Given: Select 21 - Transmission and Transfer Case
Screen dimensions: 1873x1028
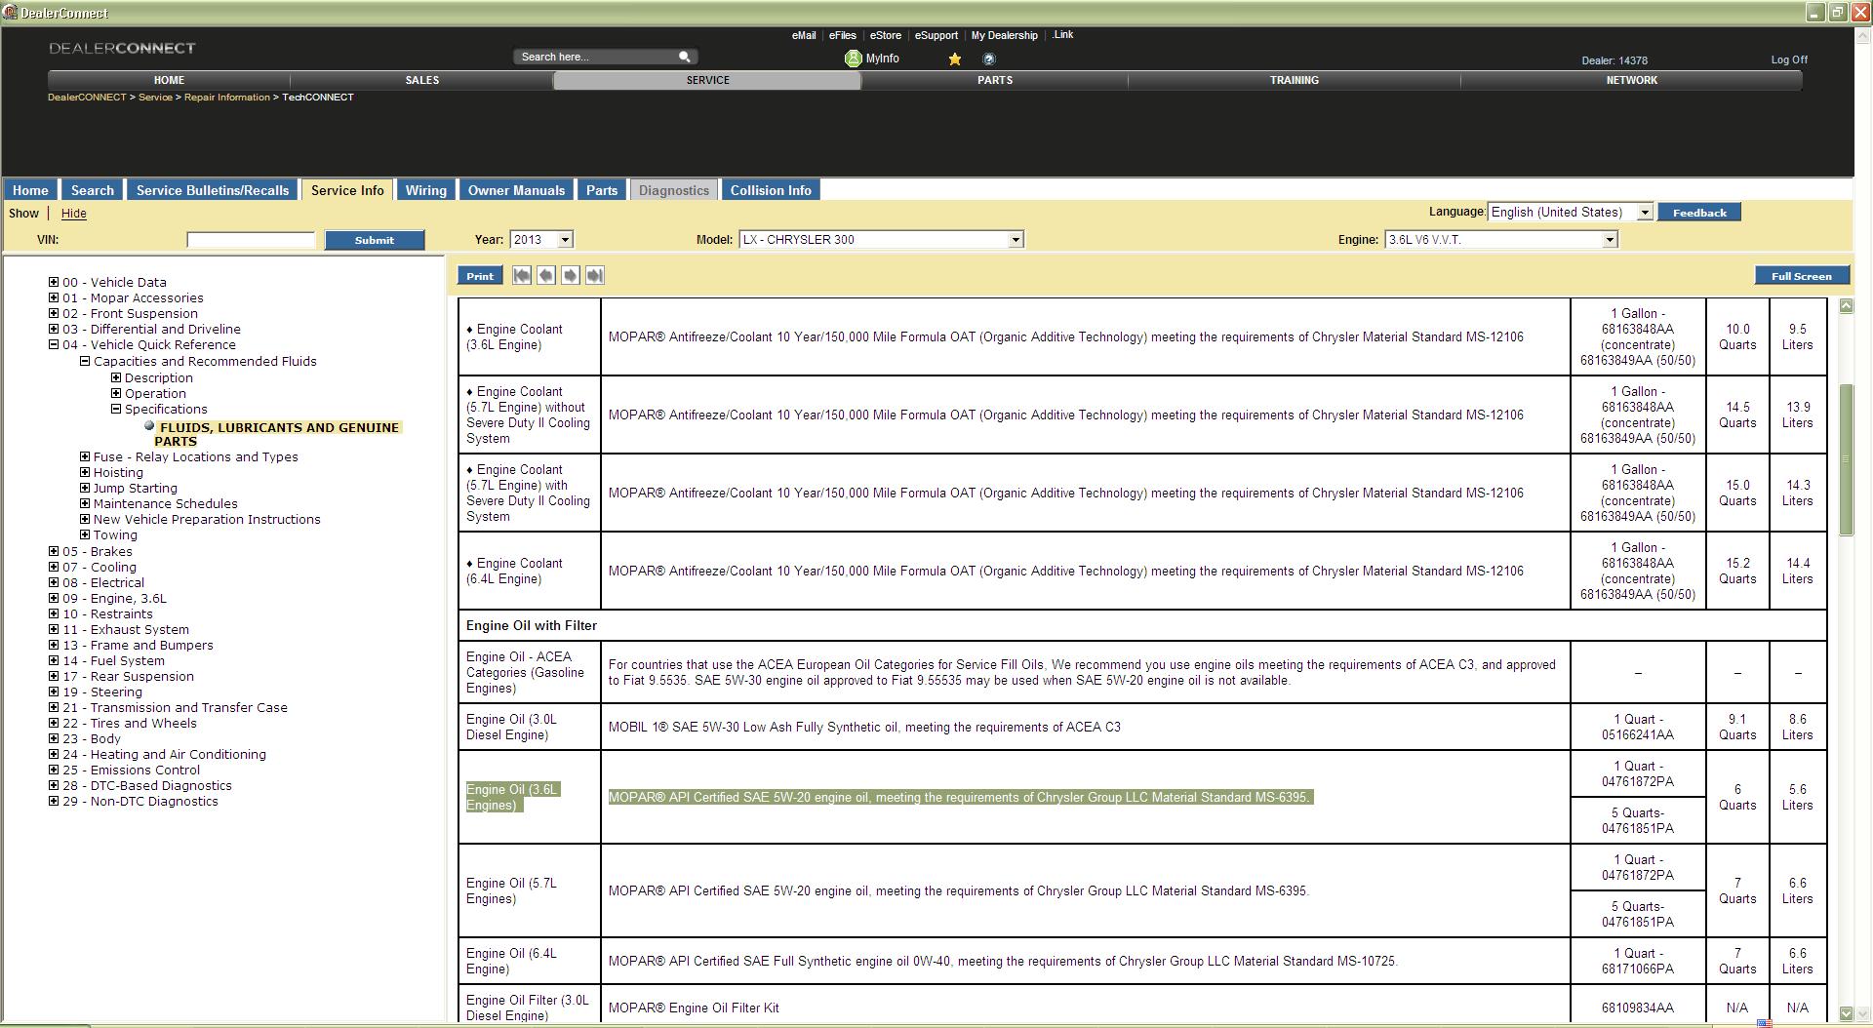Looking at the screenshot, I should point(175,707).
